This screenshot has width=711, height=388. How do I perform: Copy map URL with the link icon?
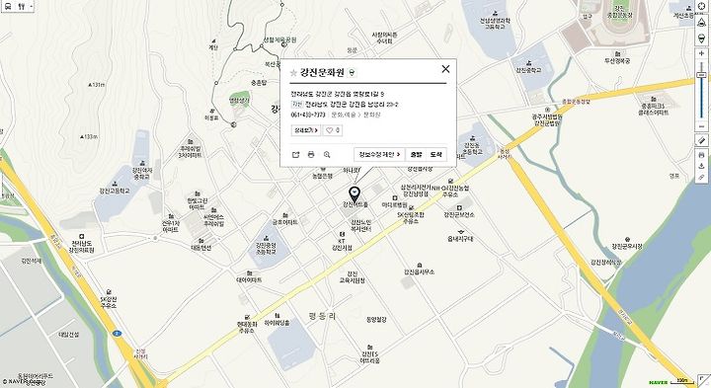click(701, 178)
